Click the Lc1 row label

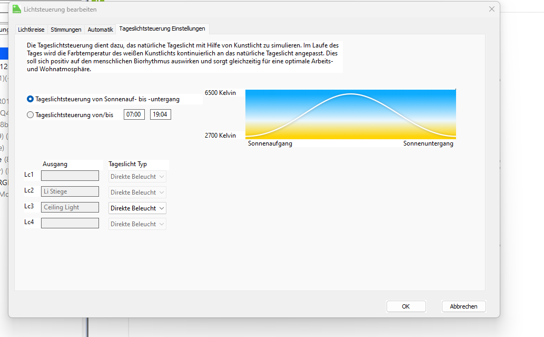point(29,175)
